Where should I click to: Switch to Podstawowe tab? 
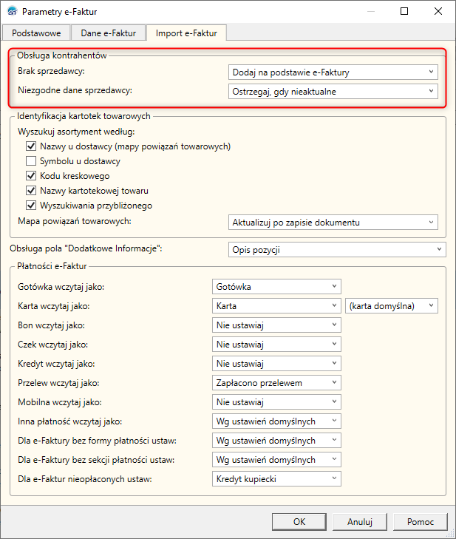37,33
